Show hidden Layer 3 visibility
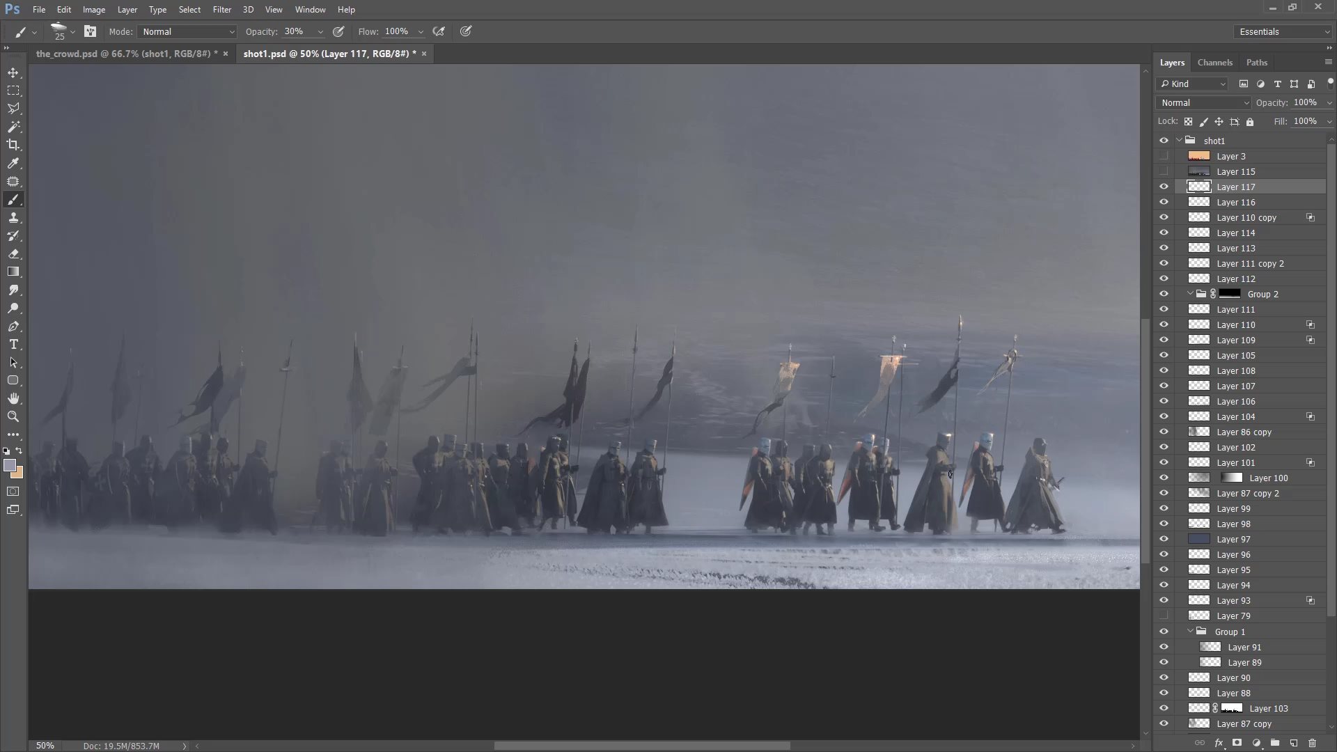 (1164, 156)
